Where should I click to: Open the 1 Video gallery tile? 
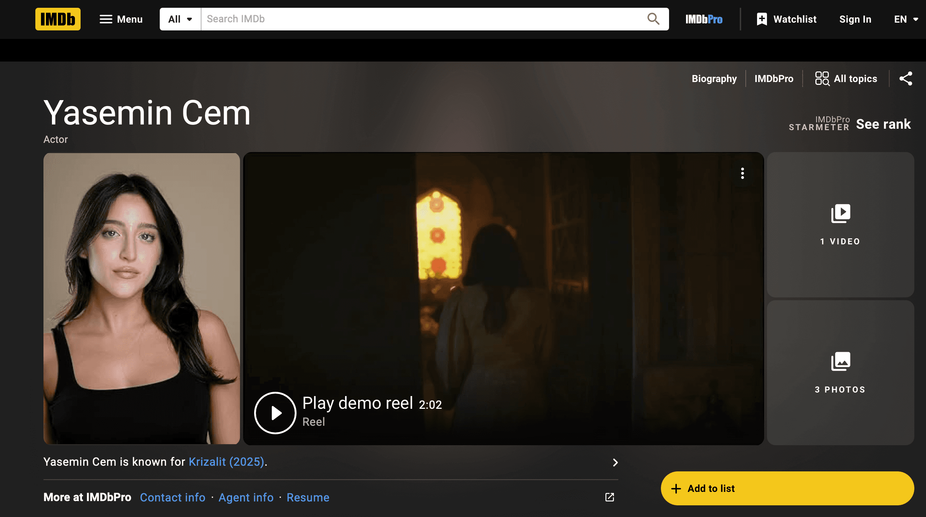pos(840,225)
